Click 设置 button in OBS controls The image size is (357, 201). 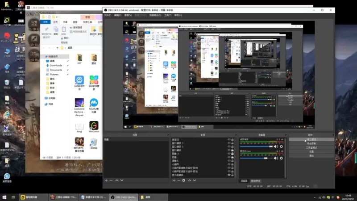tap(311, 152)
